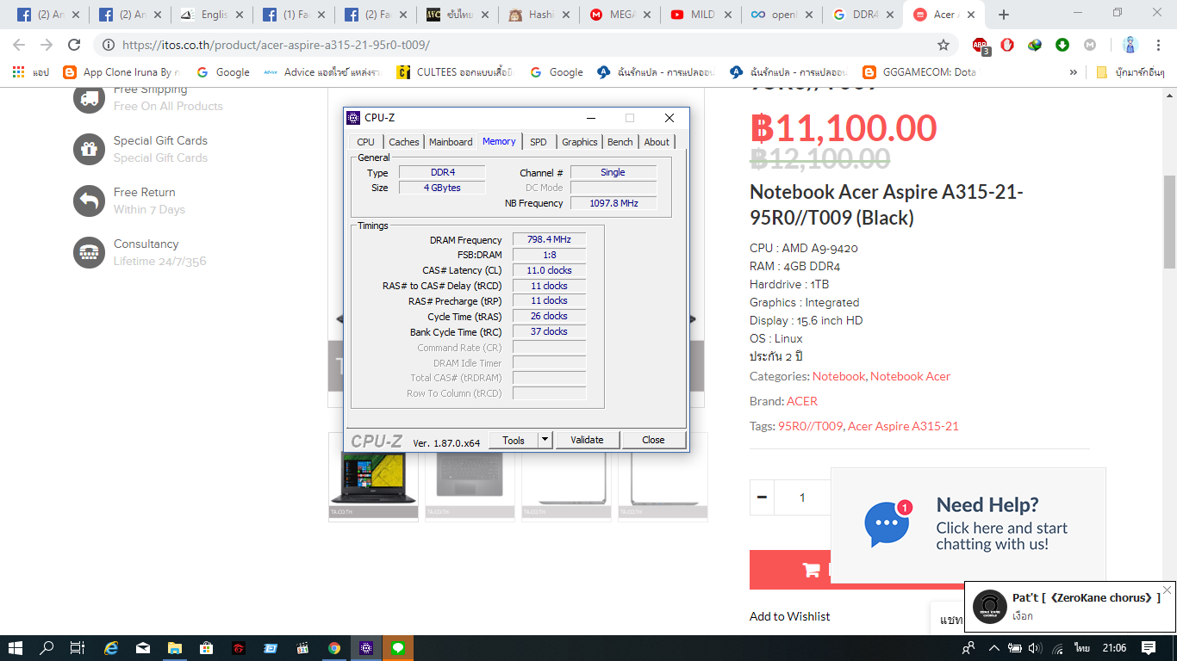Select the black laptop front thumbnail
Screen dimensions: 1177x661
pos(373,477)
